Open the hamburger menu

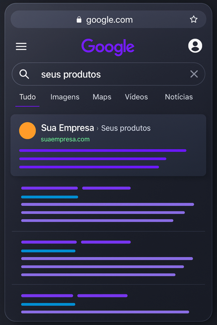click(21, 46)
